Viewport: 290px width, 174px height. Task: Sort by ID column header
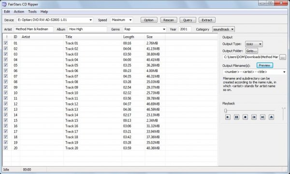coord(15,37)
